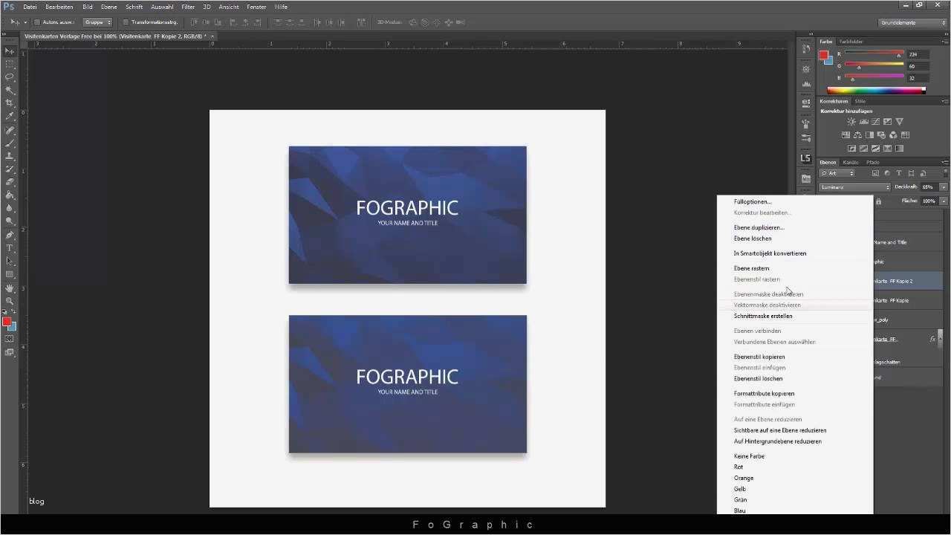Click the red foreground color swatch
This screenshot has height=535, width=951.
click(8, 320)
